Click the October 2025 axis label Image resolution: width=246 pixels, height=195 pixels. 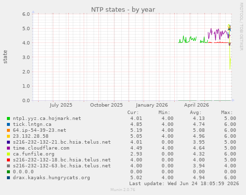(106, 105)
